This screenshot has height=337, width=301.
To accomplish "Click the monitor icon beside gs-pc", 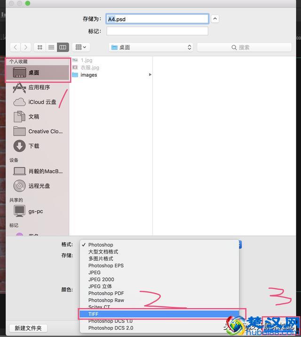I will tap(20, 211).
